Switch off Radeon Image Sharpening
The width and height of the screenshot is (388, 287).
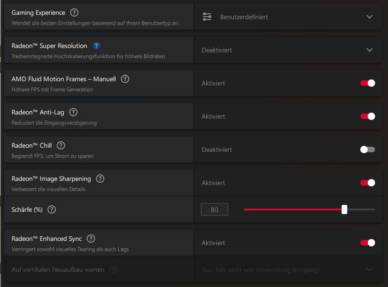[x=368, y=183]
